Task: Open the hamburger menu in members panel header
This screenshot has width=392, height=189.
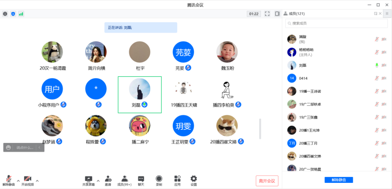Action: pos(387,14)
